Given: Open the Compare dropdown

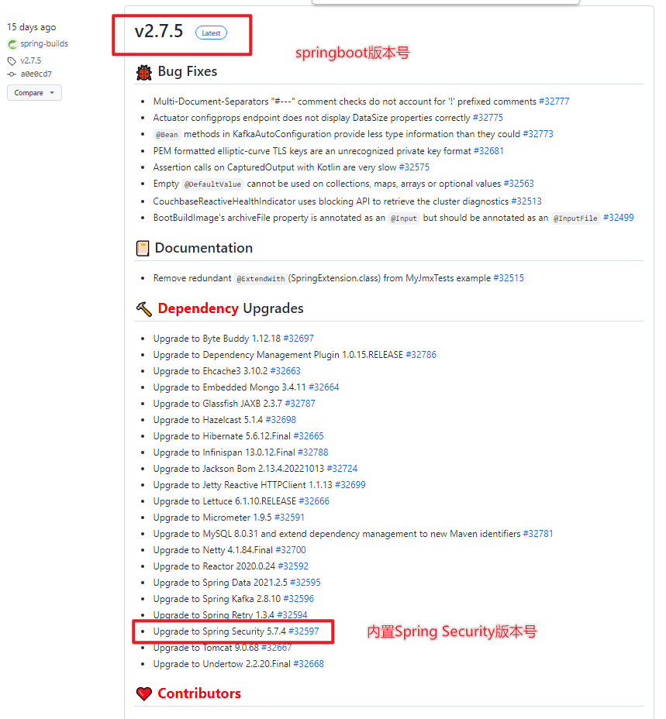Looking at the screenshot, I should (x=34, y=93).
